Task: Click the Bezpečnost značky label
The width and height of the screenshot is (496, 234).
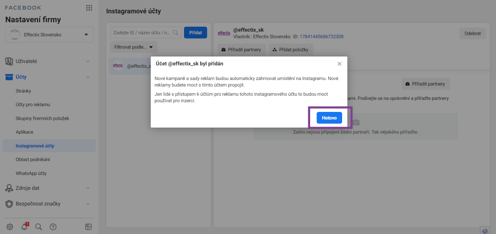Action: click(x=38, y=204)
